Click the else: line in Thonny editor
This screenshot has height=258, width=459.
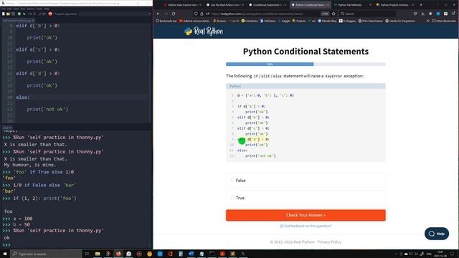23,97
